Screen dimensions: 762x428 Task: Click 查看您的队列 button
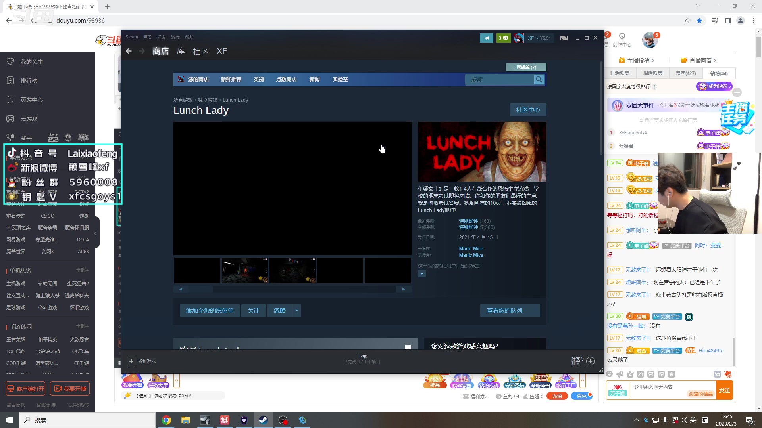pos(510,311)
